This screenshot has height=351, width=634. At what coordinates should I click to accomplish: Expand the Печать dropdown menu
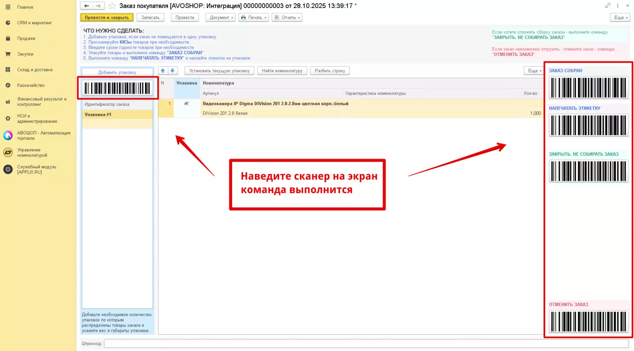[x=254, y=17]
